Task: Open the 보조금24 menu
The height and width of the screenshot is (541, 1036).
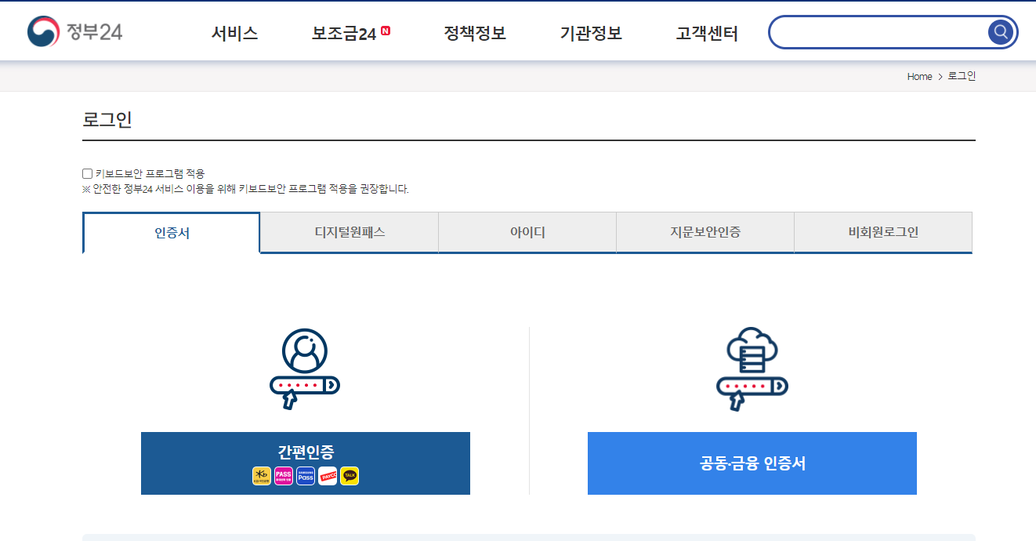Action: click(x=344, y=33)
